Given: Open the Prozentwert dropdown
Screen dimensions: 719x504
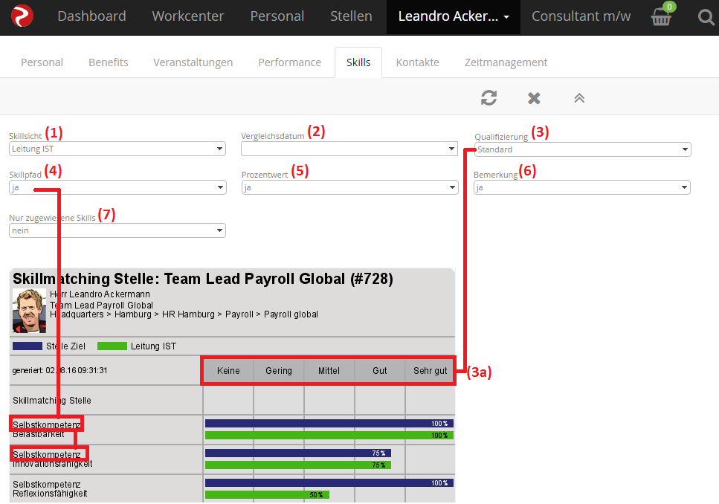Looking at the screenshot, I should (x=350, y=187).
